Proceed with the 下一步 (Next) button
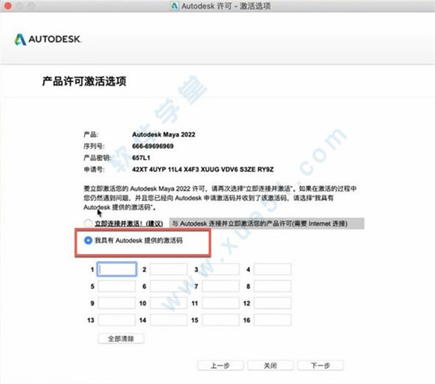 click(x=320, y=365)
